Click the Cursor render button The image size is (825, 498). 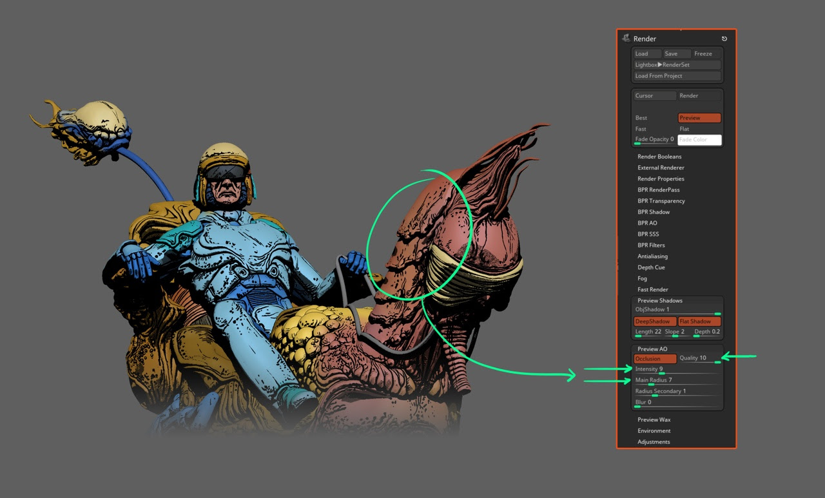tap(655, 95)
